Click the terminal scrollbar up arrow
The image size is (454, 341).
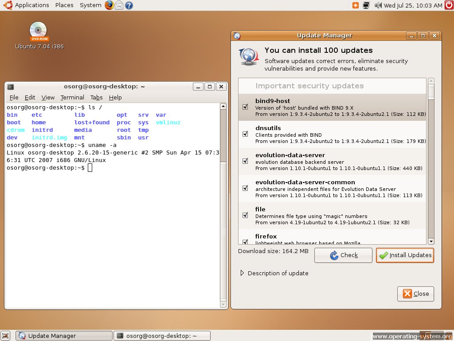223,107
